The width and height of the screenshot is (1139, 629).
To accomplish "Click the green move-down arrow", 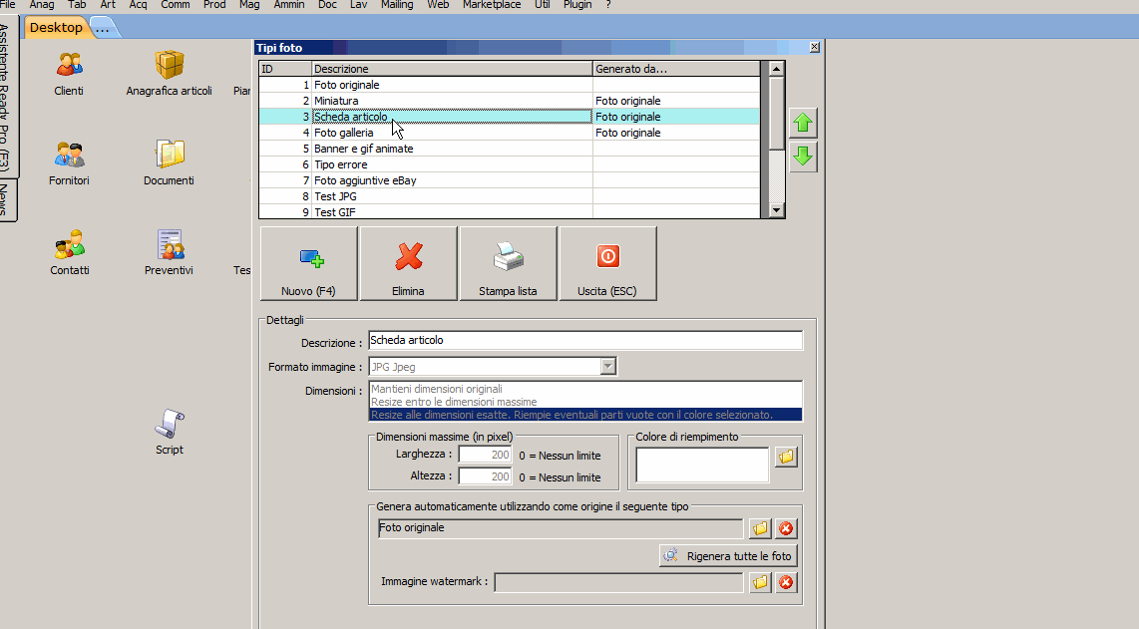I will 803,157.
